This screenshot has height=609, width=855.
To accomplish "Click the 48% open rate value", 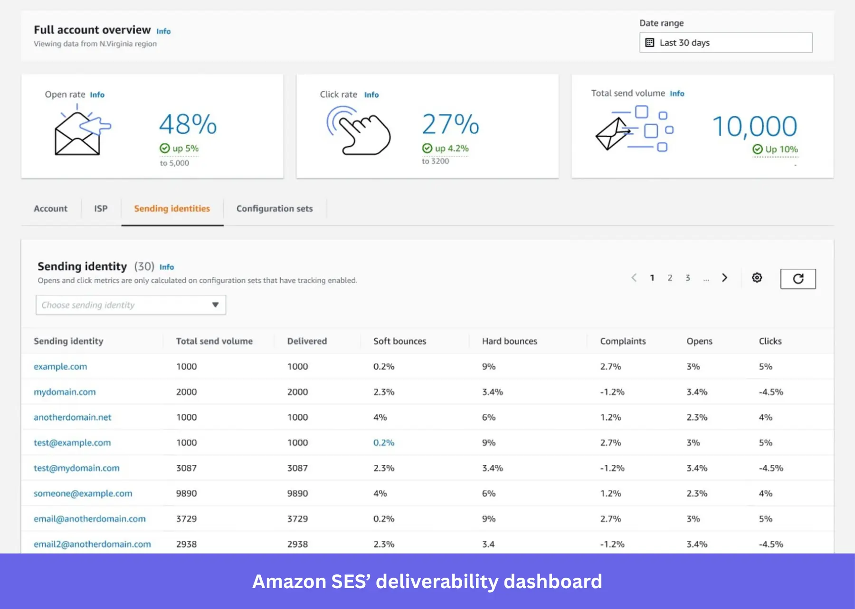I will coord(188,124).
